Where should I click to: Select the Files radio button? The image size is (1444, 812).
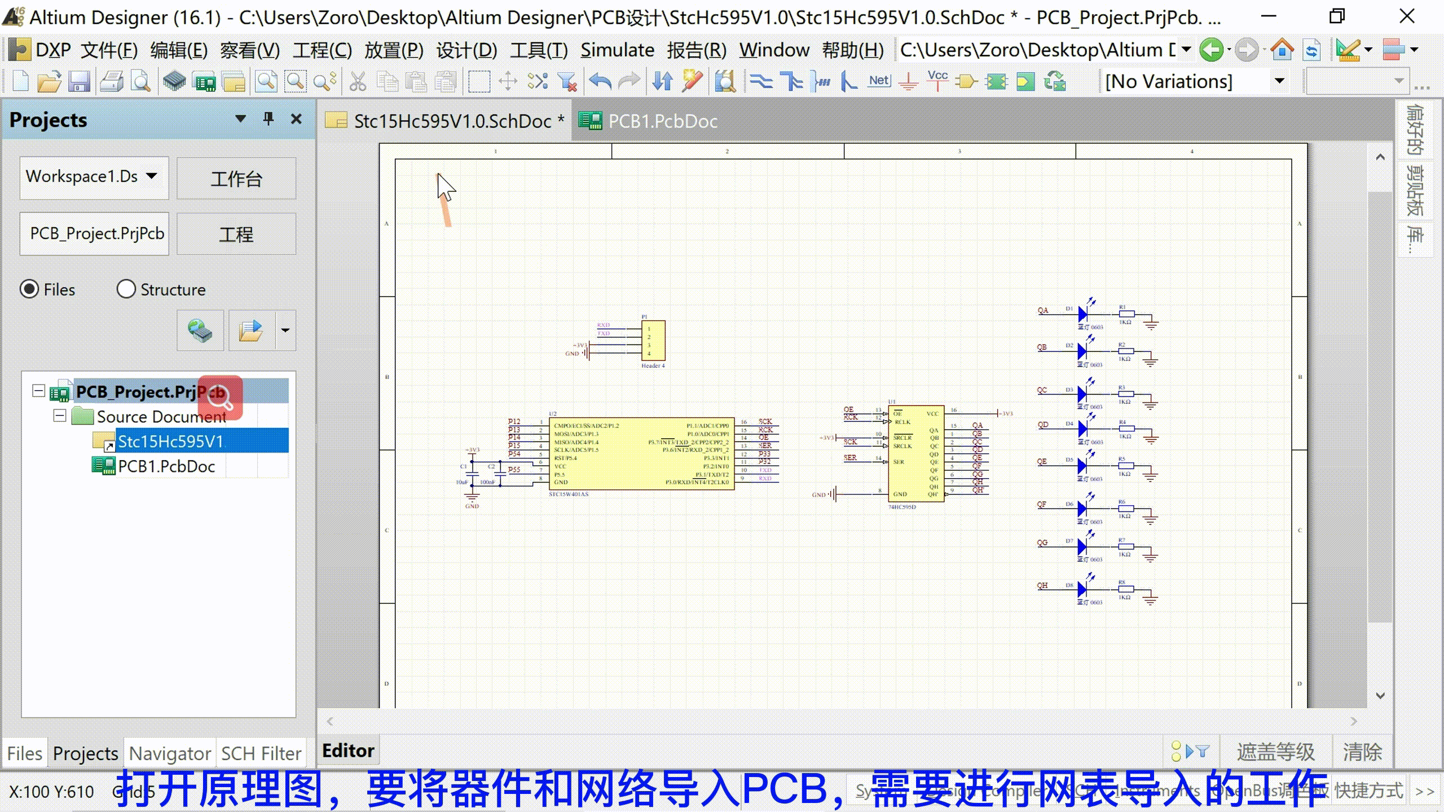29,289
